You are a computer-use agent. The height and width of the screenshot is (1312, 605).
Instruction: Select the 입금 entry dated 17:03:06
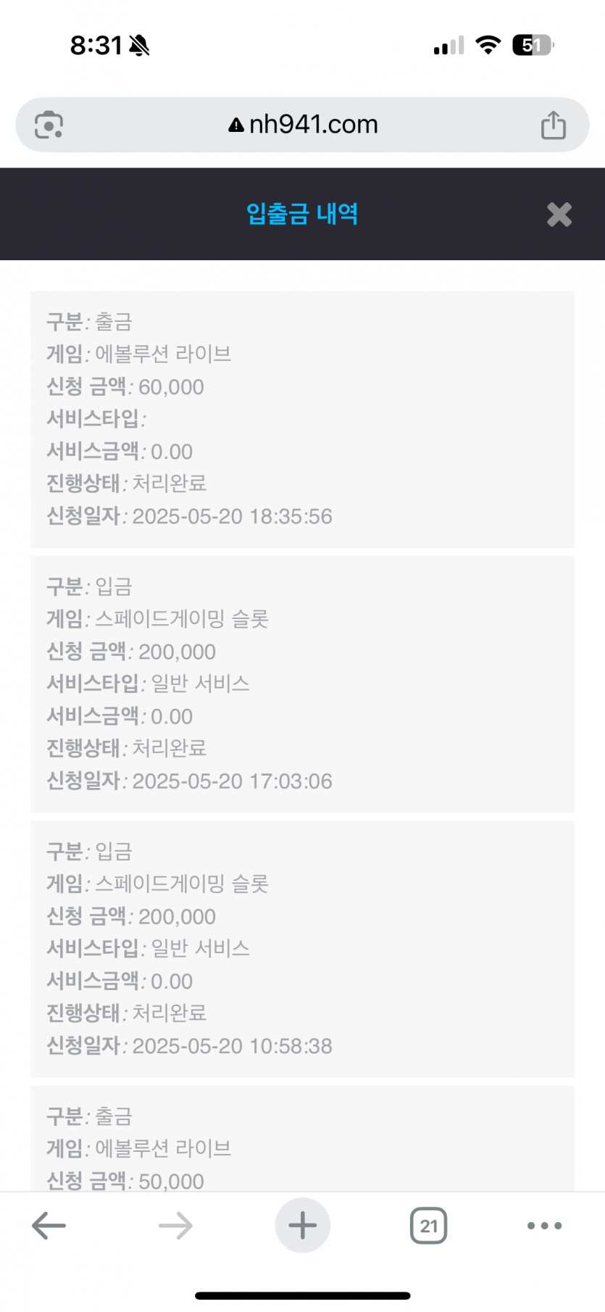click(303, 684)
